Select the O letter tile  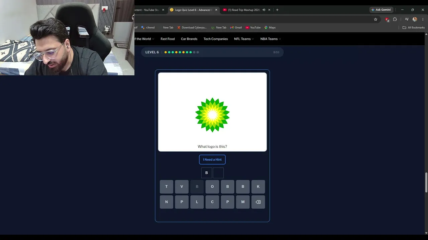pos(212,187)
